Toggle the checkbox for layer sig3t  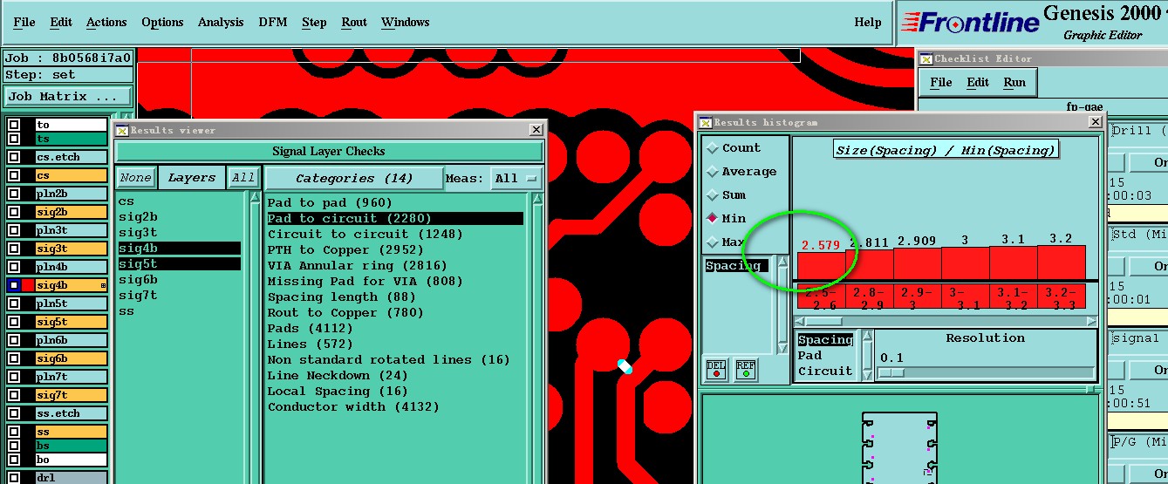click(x=14, y=249)
